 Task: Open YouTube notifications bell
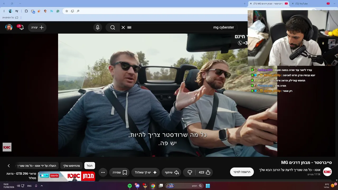[21, 27]
